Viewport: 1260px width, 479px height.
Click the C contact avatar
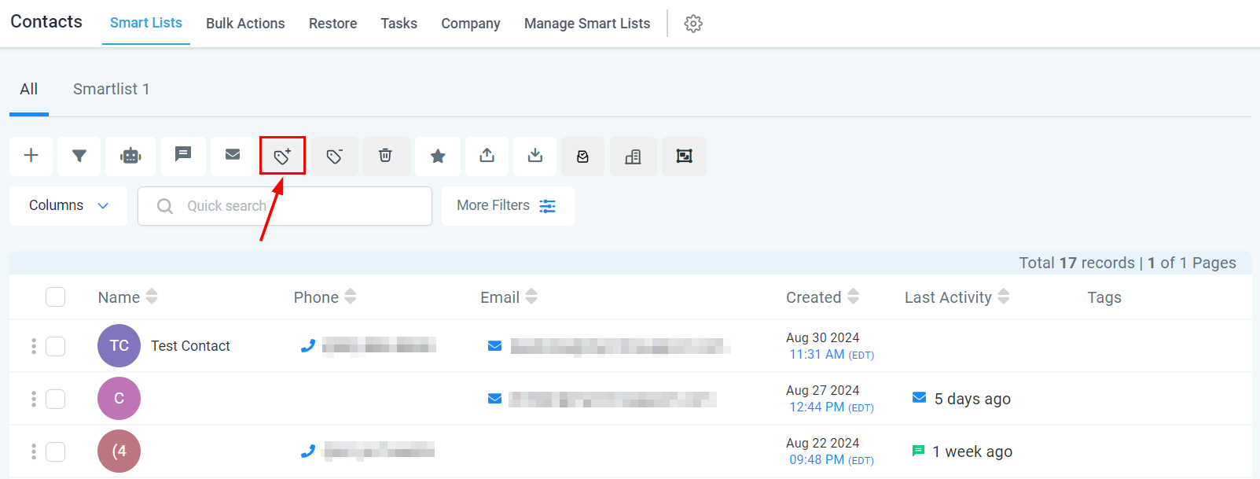click(x=119, y=398)
